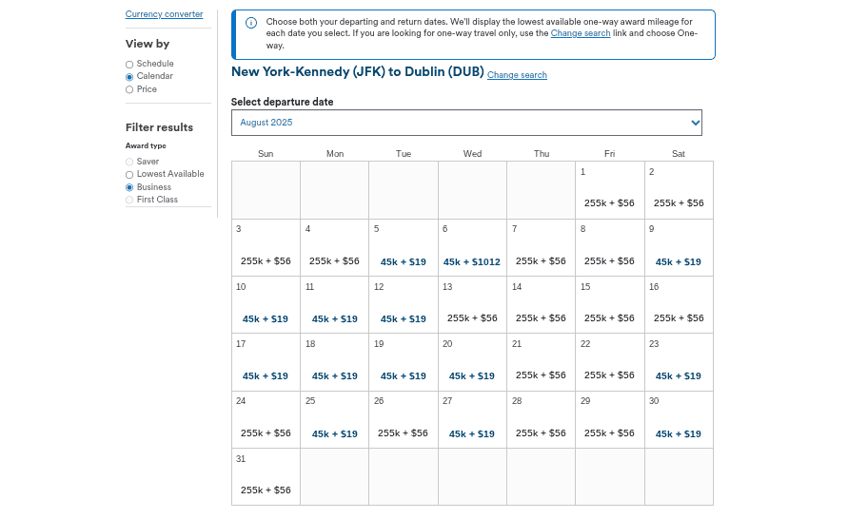Pick August 5 with 45k + $19 fare

404,261
